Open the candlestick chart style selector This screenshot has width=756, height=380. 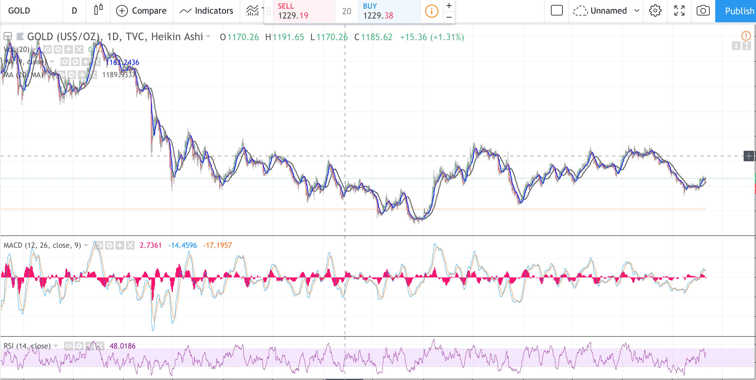point(98,11)
